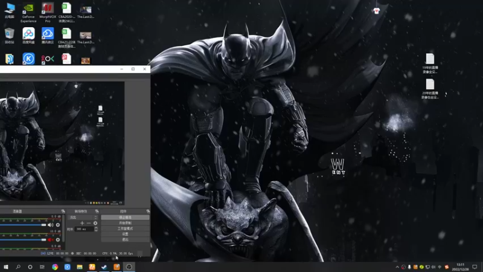Select the presentation file with red P
This screenshot has width=483, height=272.
(x=66, y=59)
